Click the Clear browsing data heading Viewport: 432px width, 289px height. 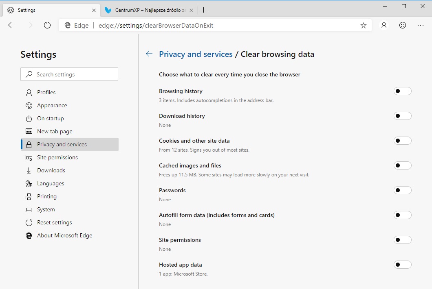[278, 54]
